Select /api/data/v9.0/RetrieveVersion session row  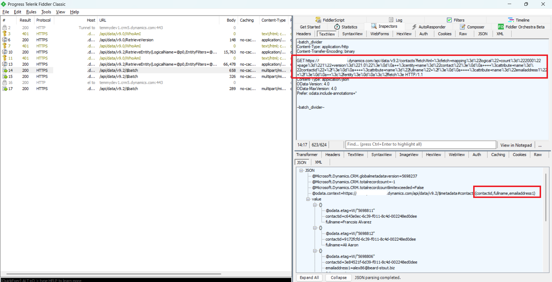(x=146, y=40)
